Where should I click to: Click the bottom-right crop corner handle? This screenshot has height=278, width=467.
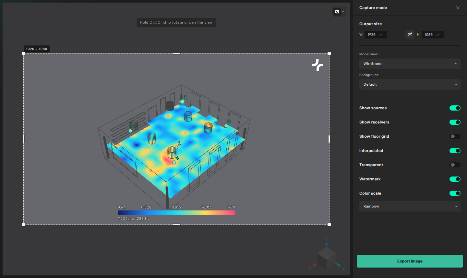(329, 224)
